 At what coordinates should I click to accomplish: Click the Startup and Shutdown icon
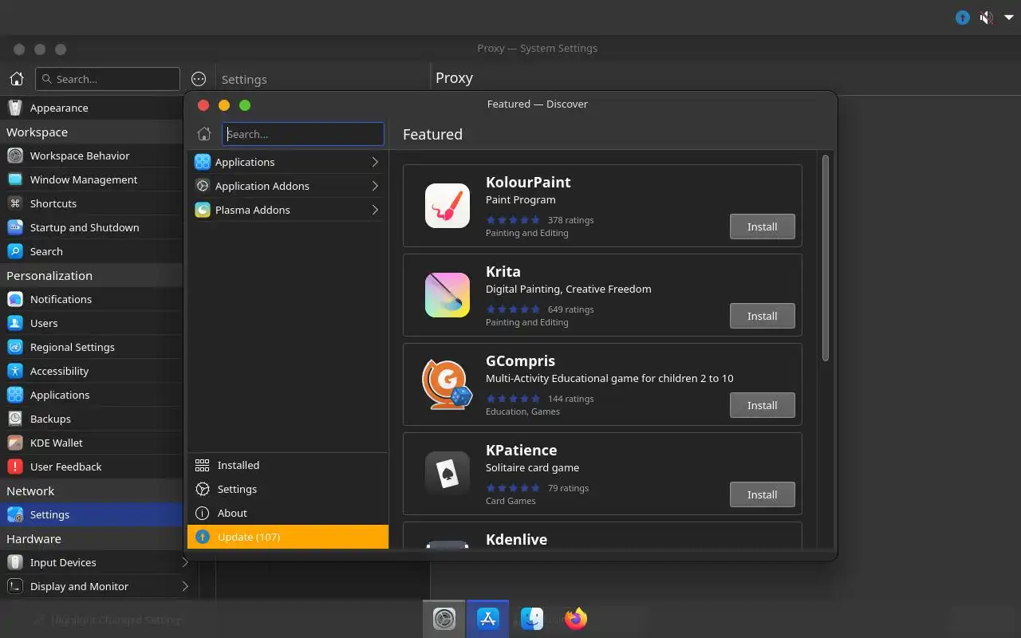click(15, 227)
